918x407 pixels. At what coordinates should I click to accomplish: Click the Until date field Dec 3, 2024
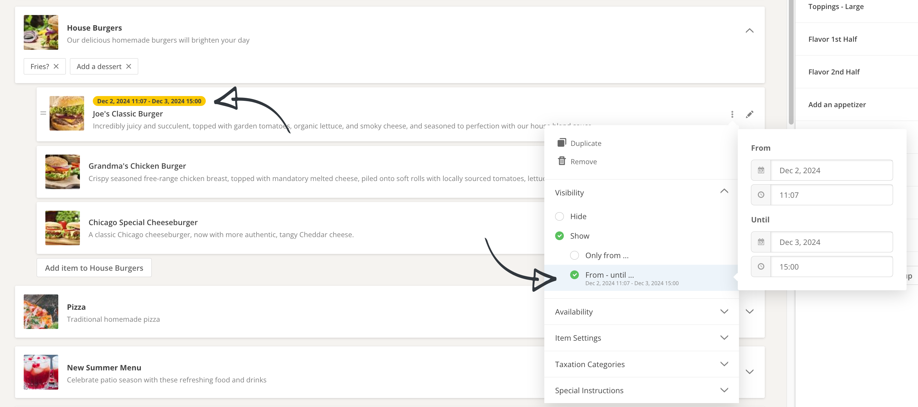tap(831, 242)
